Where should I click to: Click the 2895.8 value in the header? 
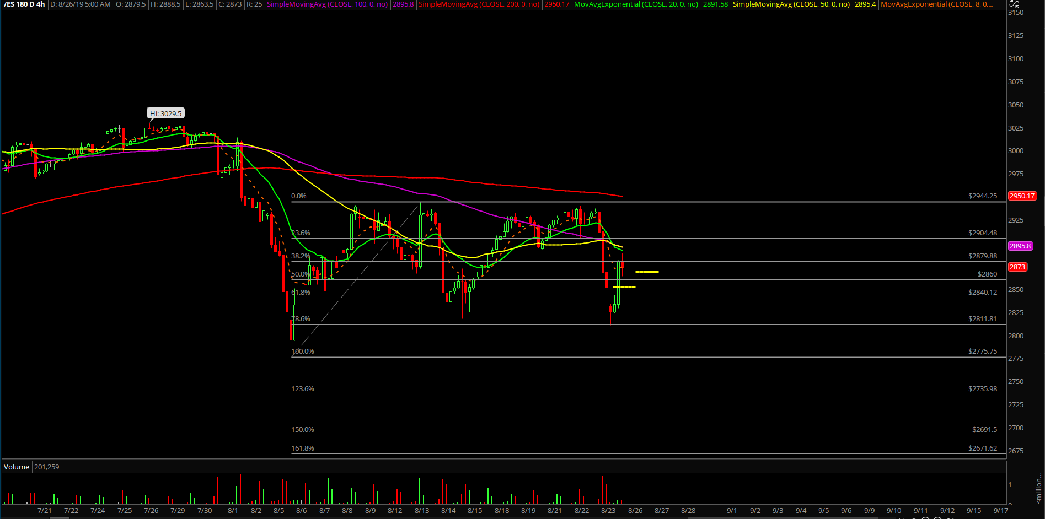(403, 4)
